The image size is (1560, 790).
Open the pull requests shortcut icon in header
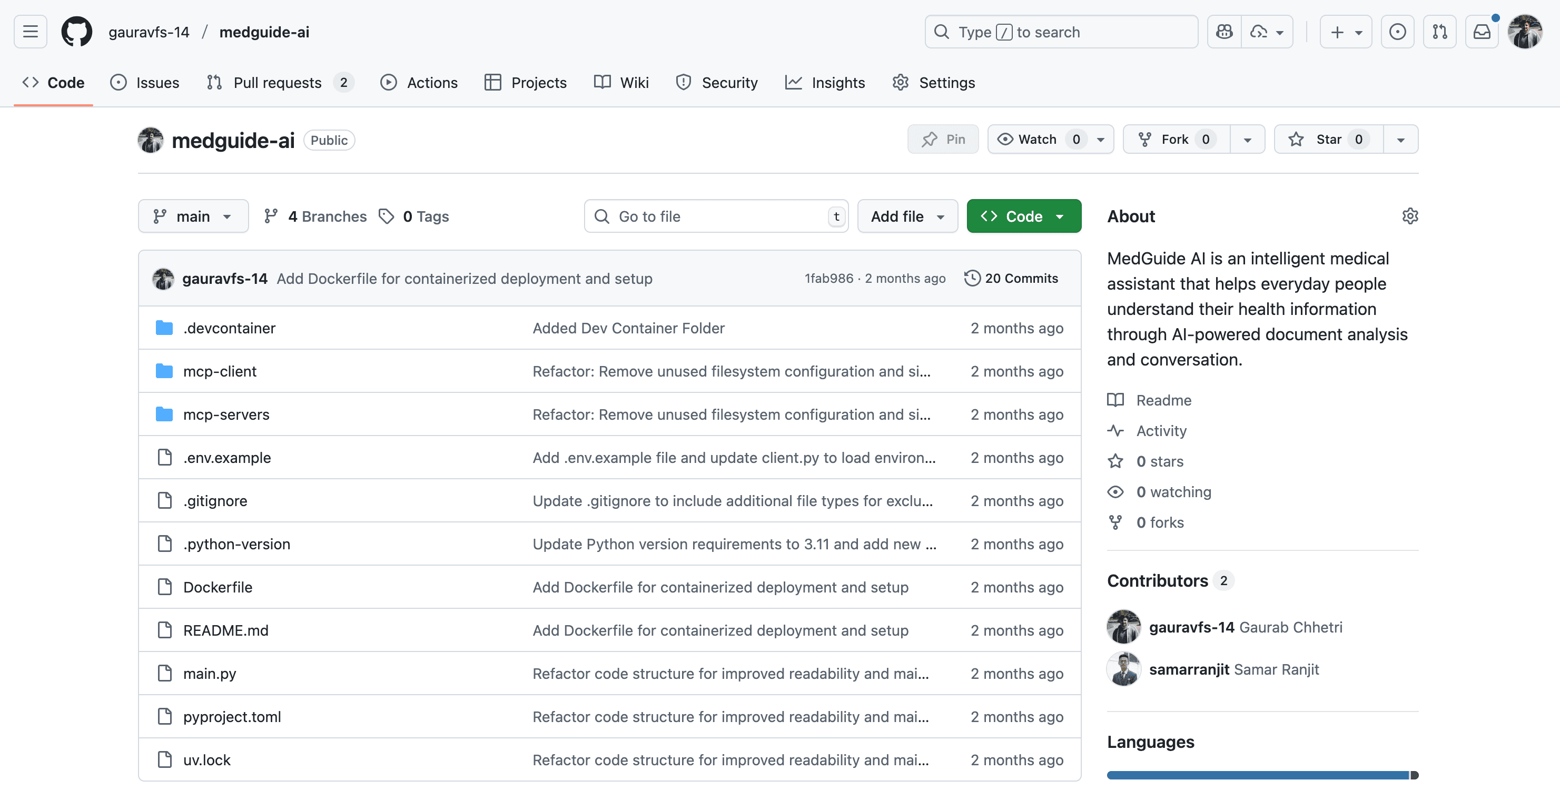1439,32
